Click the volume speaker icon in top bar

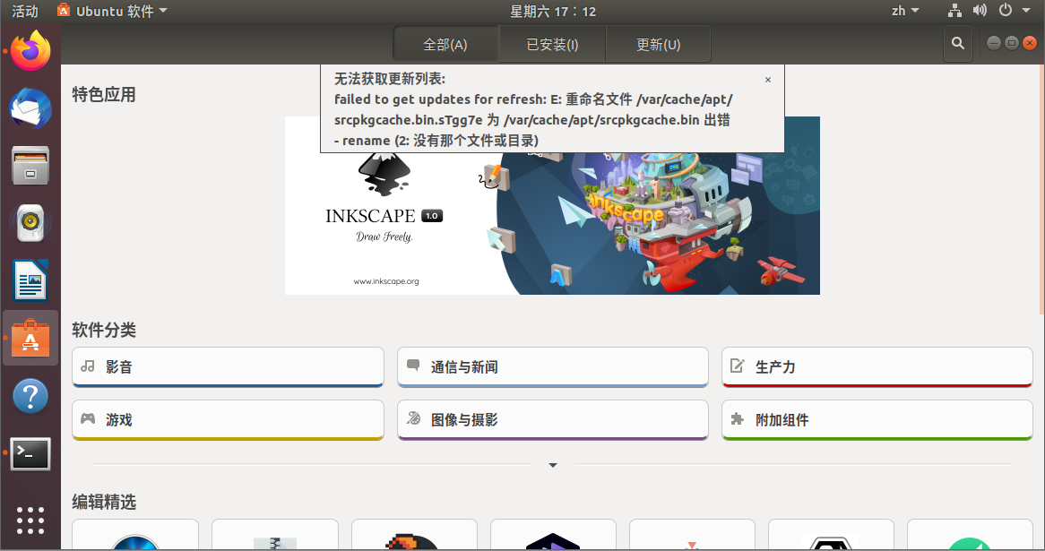(979, 10)
